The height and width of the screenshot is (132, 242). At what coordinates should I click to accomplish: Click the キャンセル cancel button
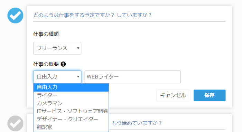pyautogui.click(x=173, y=95)
